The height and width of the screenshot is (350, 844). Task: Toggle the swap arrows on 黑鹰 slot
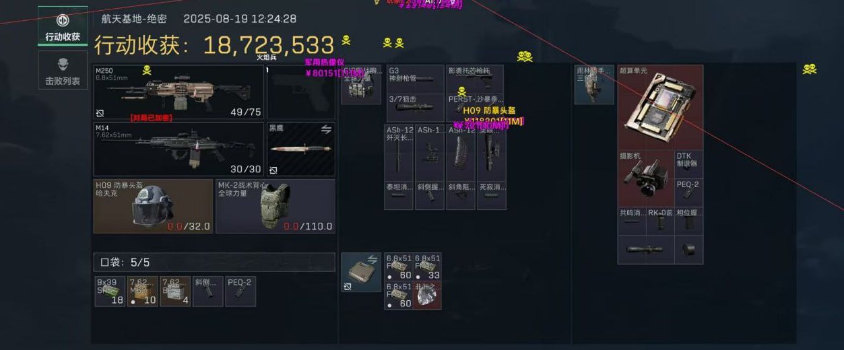pyautogui.click(x=326, y=129)
